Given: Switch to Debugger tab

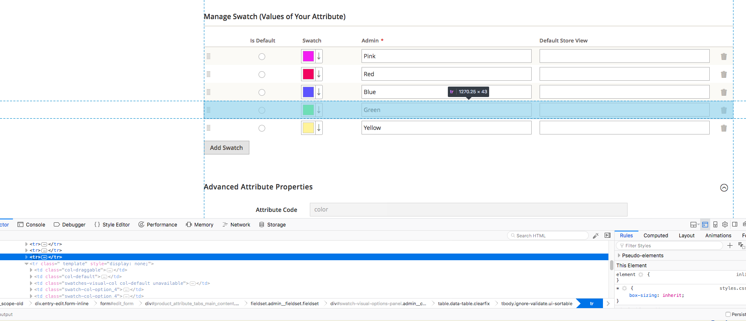Looking at the screenshot, I should point(70,224).
